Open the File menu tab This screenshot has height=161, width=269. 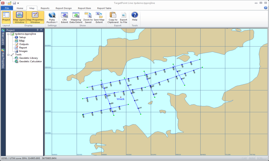[7, 8]
